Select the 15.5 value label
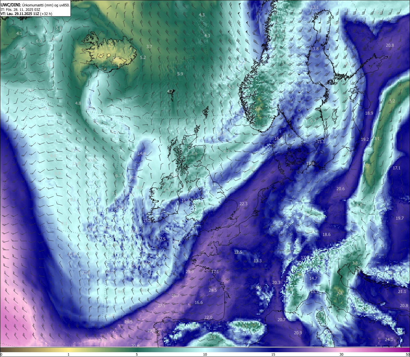Image resolution: width=410 pixels, height=357 pixels. coord(147,221)
